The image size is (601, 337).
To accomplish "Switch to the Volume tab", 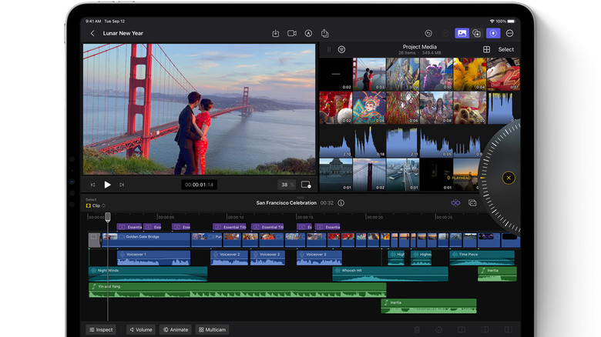I will tap(140, 329).
